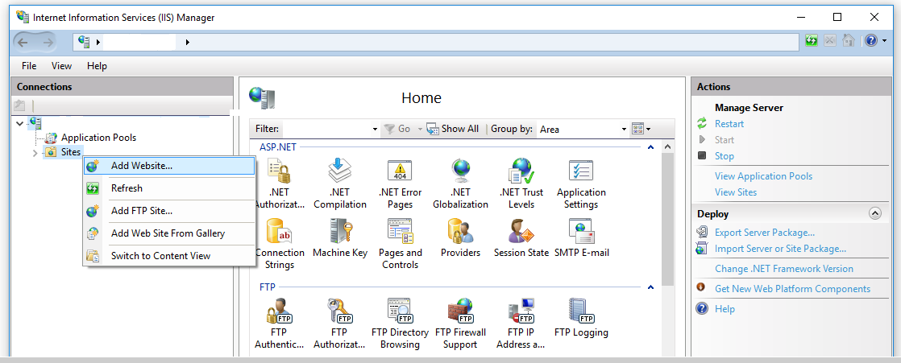This screenshot has height=363, width=901.
Task: Open Application Settings feature
Action: pyautogui.click(x=581, y=184)
